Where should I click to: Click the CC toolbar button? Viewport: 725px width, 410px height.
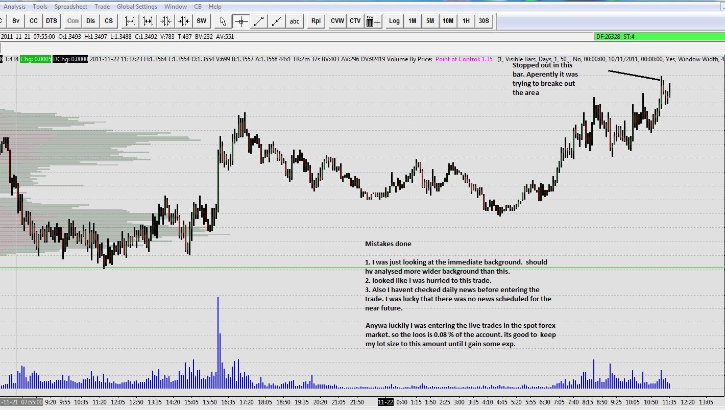(34, 21)
